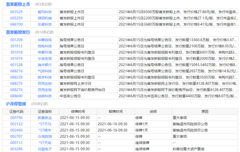Viewport: 240px width, 152px height.
Task: Open stock code 688690 link
Action: (x=16, y=96)
